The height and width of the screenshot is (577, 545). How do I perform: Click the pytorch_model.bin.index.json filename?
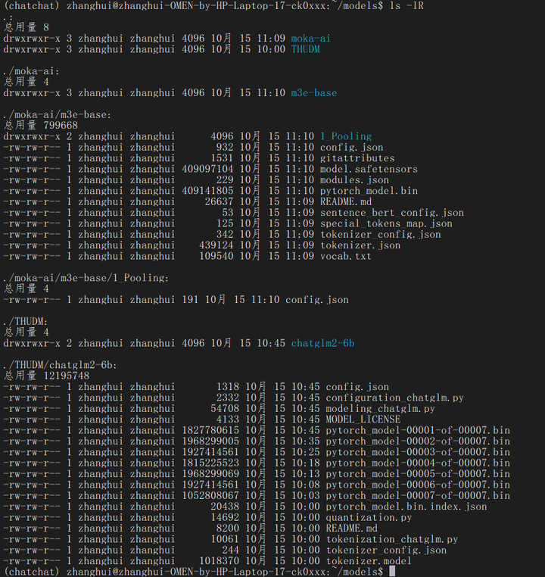pyautogui.click(x=406, y=507)
